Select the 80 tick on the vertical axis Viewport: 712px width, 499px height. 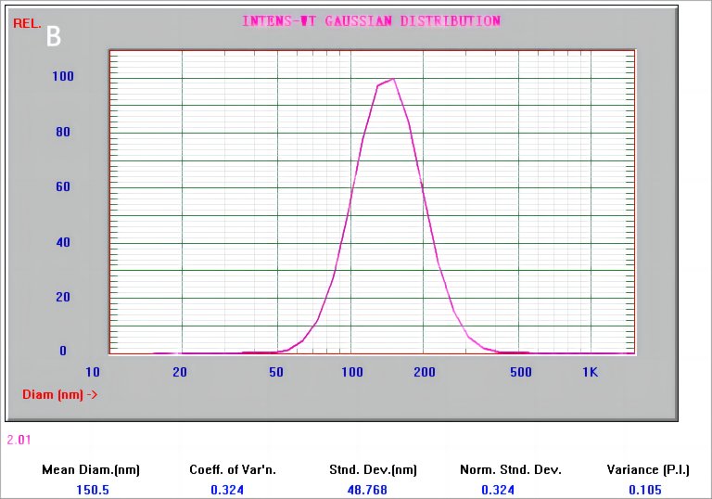pyautogui.click(x=63, y=132)
